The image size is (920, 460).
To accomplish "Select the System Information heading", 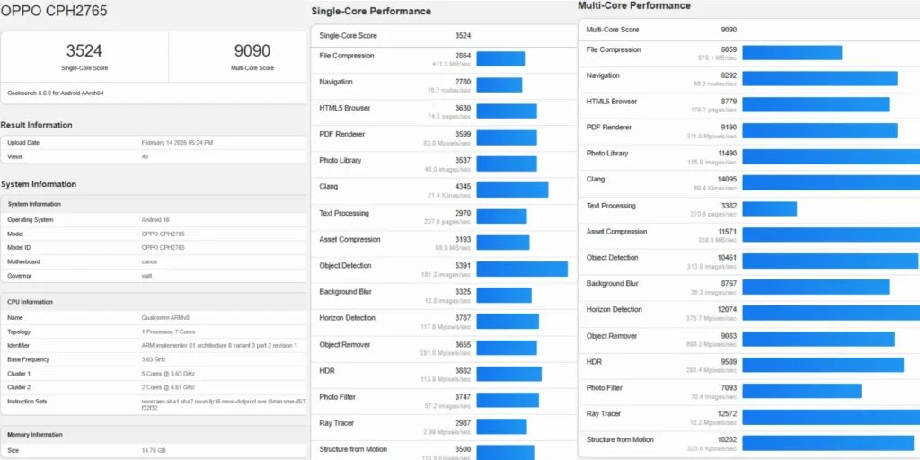I will [39, 184].
